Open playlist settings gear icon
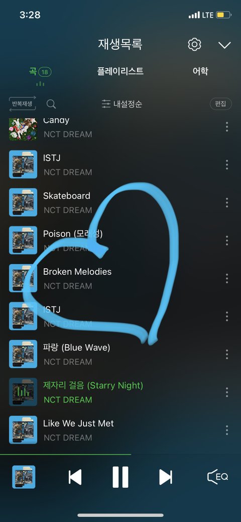The height and width of the screenshot is (522, 241). click(194, 45)
